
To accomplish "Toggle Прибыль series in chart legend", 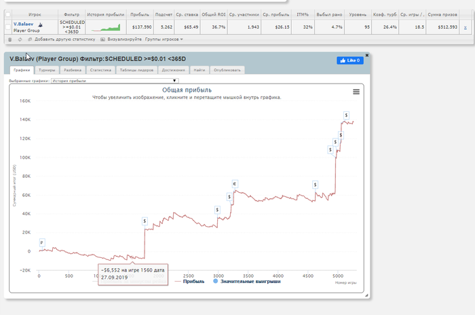I will tap(190, 281).
